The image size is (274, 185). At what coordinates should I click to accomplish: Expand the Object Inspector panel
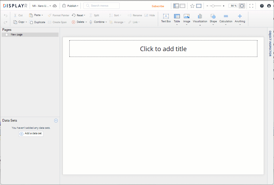270,44
